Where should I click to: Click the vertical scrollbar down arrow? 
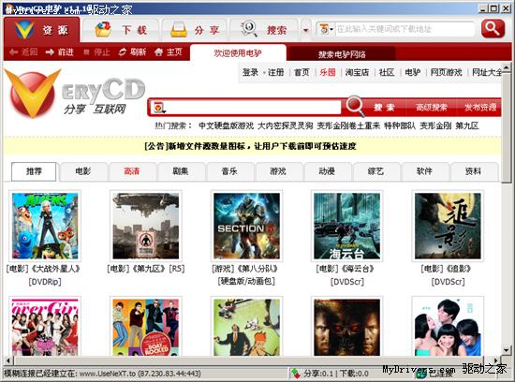pos(507,349)
